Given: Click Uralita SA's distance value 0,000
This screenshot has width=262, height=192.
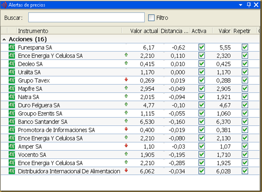Looking at the screenshot, I should (x=178, y=72).
